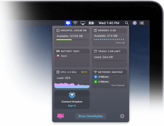Click the Show CleanMyMac button
Screen dimensions: 164x126
click(x=91, y=116)
